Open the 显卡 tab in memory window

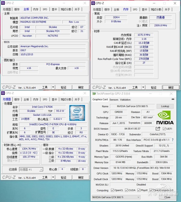click(144, 9)
